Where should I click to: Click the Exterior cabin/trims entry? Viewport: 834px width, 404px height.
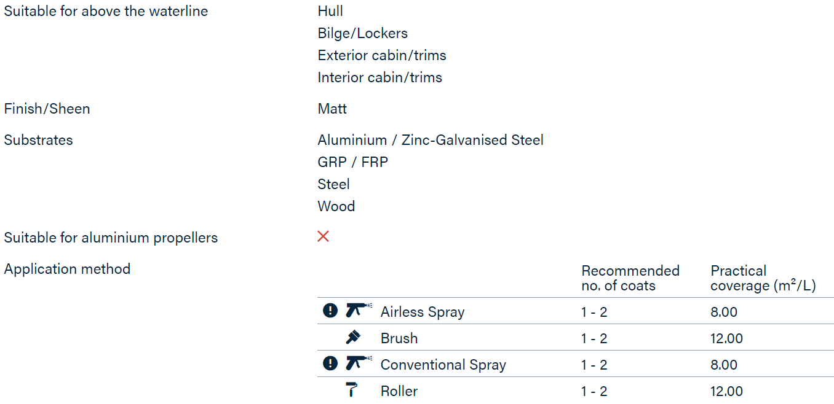(382, 55)
